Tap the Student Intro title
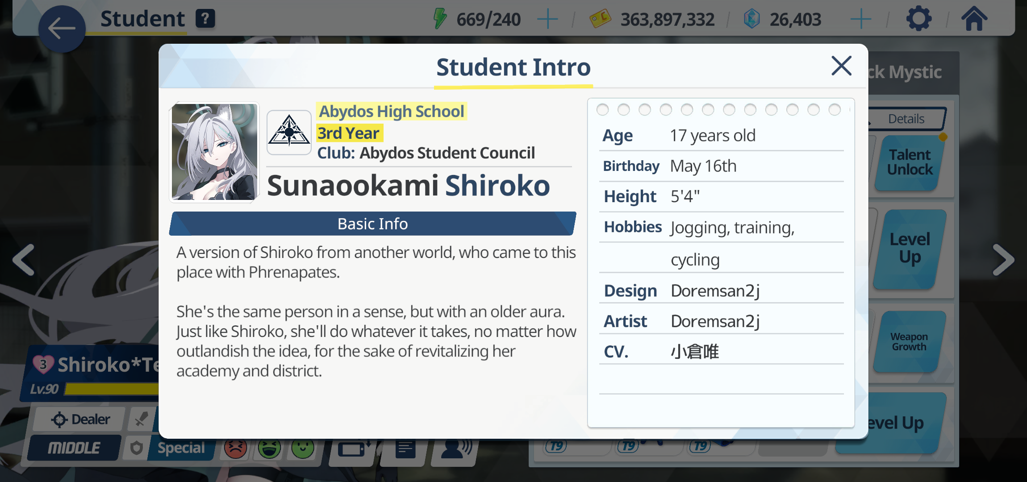1027x482 pixels. click(513, 67)
